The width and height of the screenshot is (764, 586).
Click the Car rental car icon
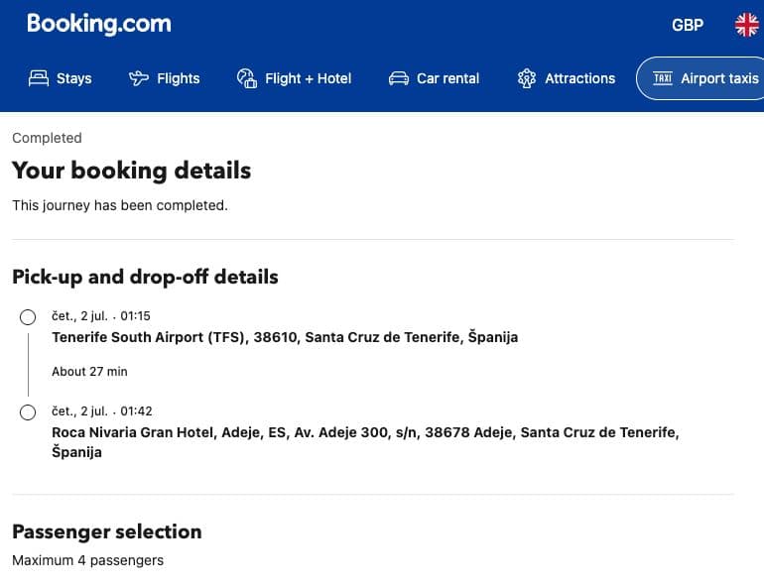[x=399, y=78]
